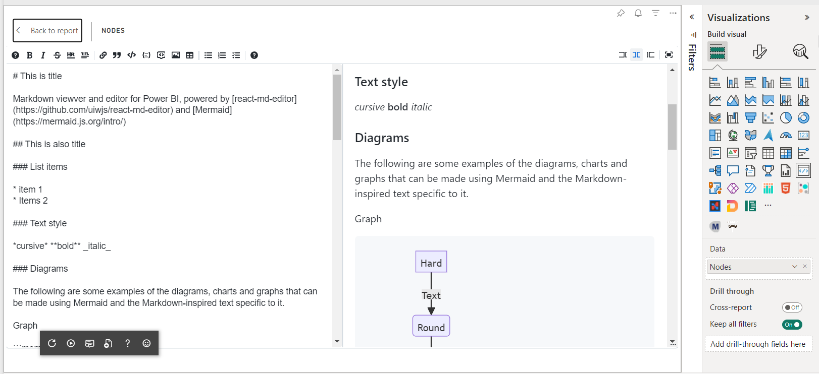Click editor scrollbar down arrow
819x374 pixels.
pos(337,342)
